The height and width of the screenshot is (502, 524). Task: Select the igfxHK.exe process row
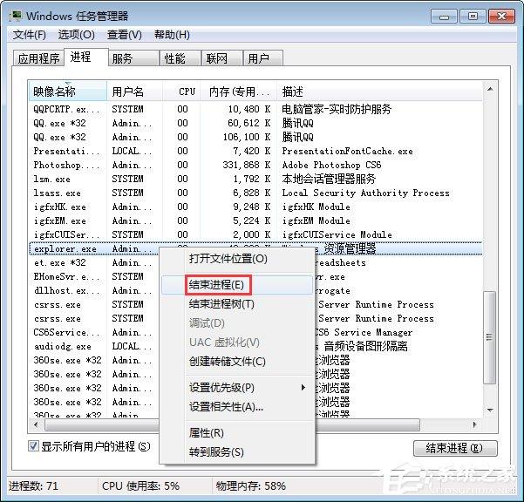[x=255, y=207]
